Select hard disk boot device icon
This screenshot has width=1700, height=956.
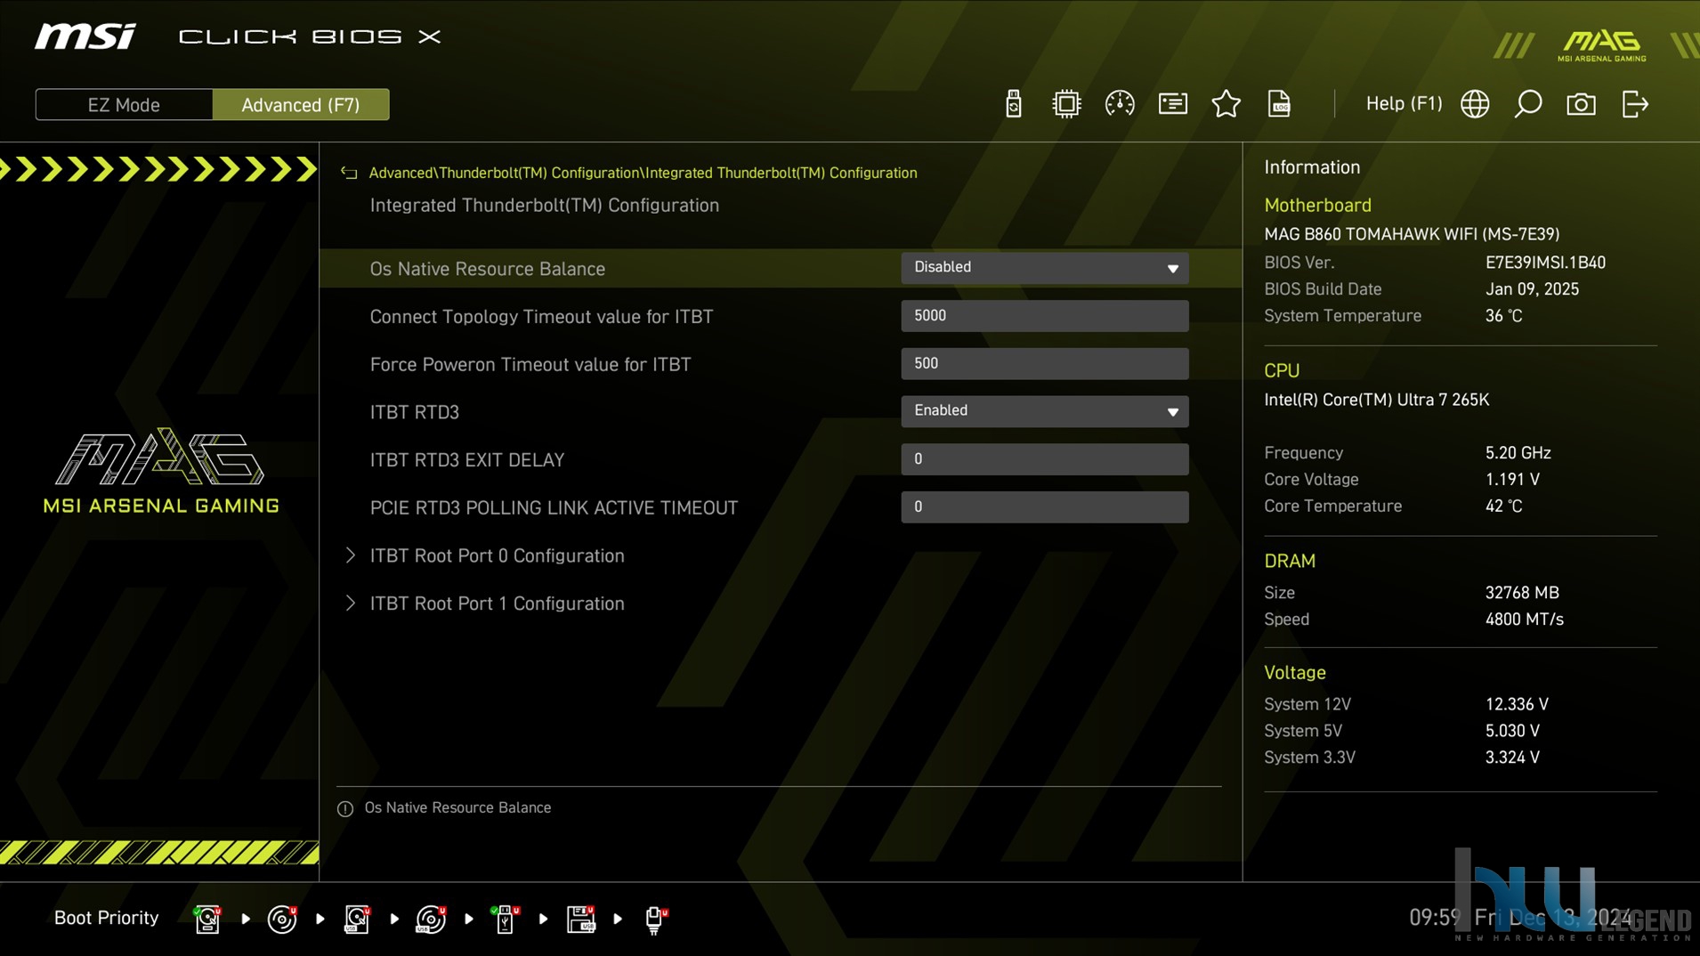coord(207,919)
